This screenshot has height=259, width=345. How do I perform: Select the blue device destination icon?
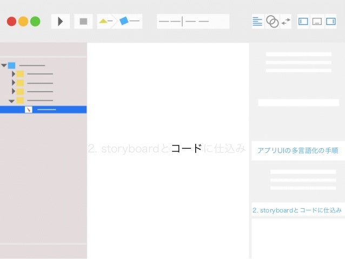(124, 21)
